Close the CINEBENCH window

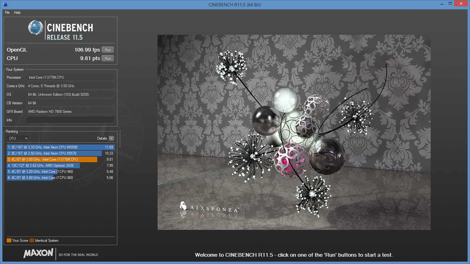(461, 4)
